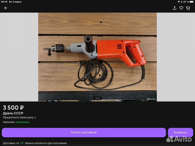Expand the chevron beside 'Предложить свою цену'
The image size is (195, 146).
pyautogui.click(x=35, y=118)
